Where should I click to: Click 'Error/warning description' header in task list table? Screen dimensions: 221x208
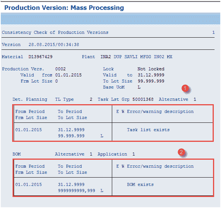point(160,111)
